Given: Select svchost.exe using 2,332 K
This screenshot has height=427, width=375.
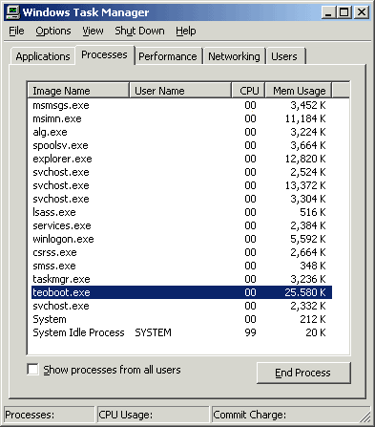Looking at the screenshot, I should (181, 306).
